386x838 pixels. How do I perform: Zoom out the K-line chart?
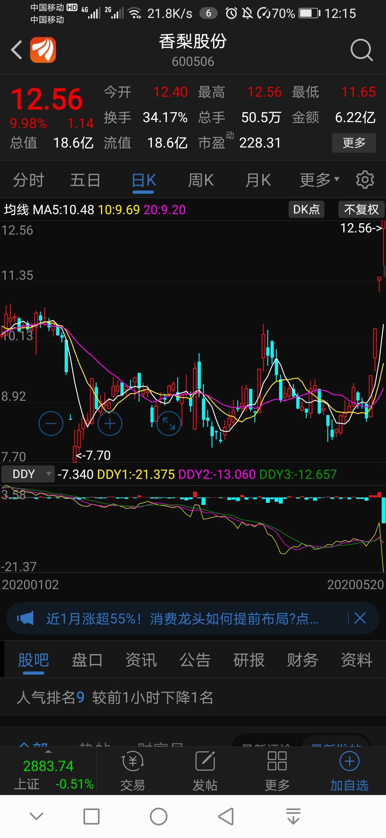[51, 423]
